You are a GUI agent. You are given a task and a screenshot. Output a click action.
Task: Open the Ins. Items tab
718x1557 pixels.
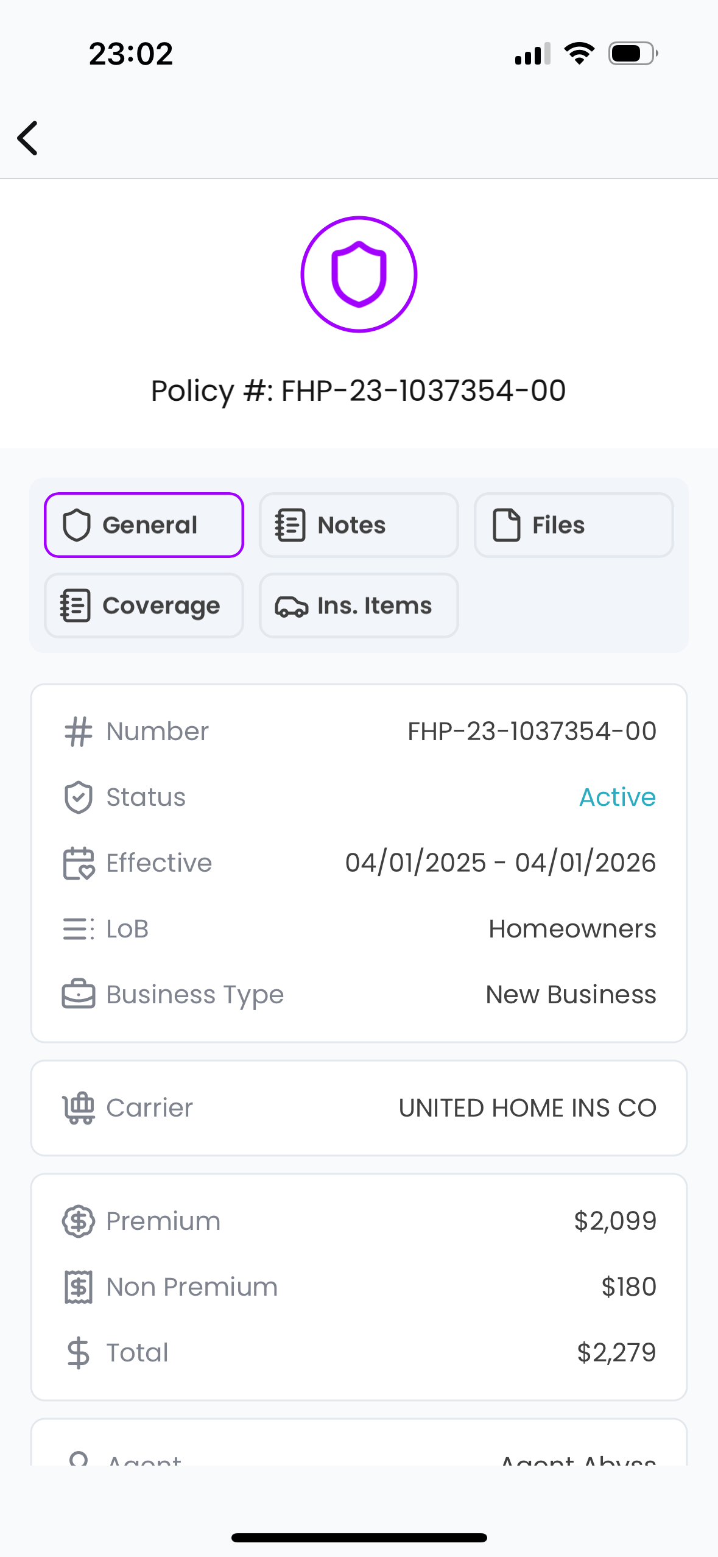pyautogui.click(x=359, y=605)
